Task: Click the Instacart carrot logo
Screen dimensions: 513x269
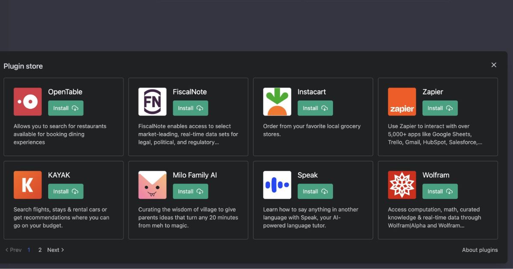Action: click(277, 101)
